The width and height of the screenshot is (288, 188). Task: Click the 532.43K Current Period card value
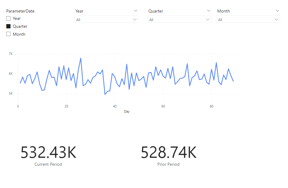pyautogui.click(x=48, y=153)
